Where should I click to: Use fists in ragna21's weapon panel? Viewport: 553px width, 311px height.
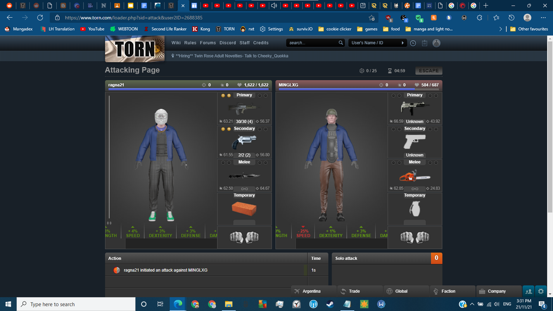coord(244,237)
